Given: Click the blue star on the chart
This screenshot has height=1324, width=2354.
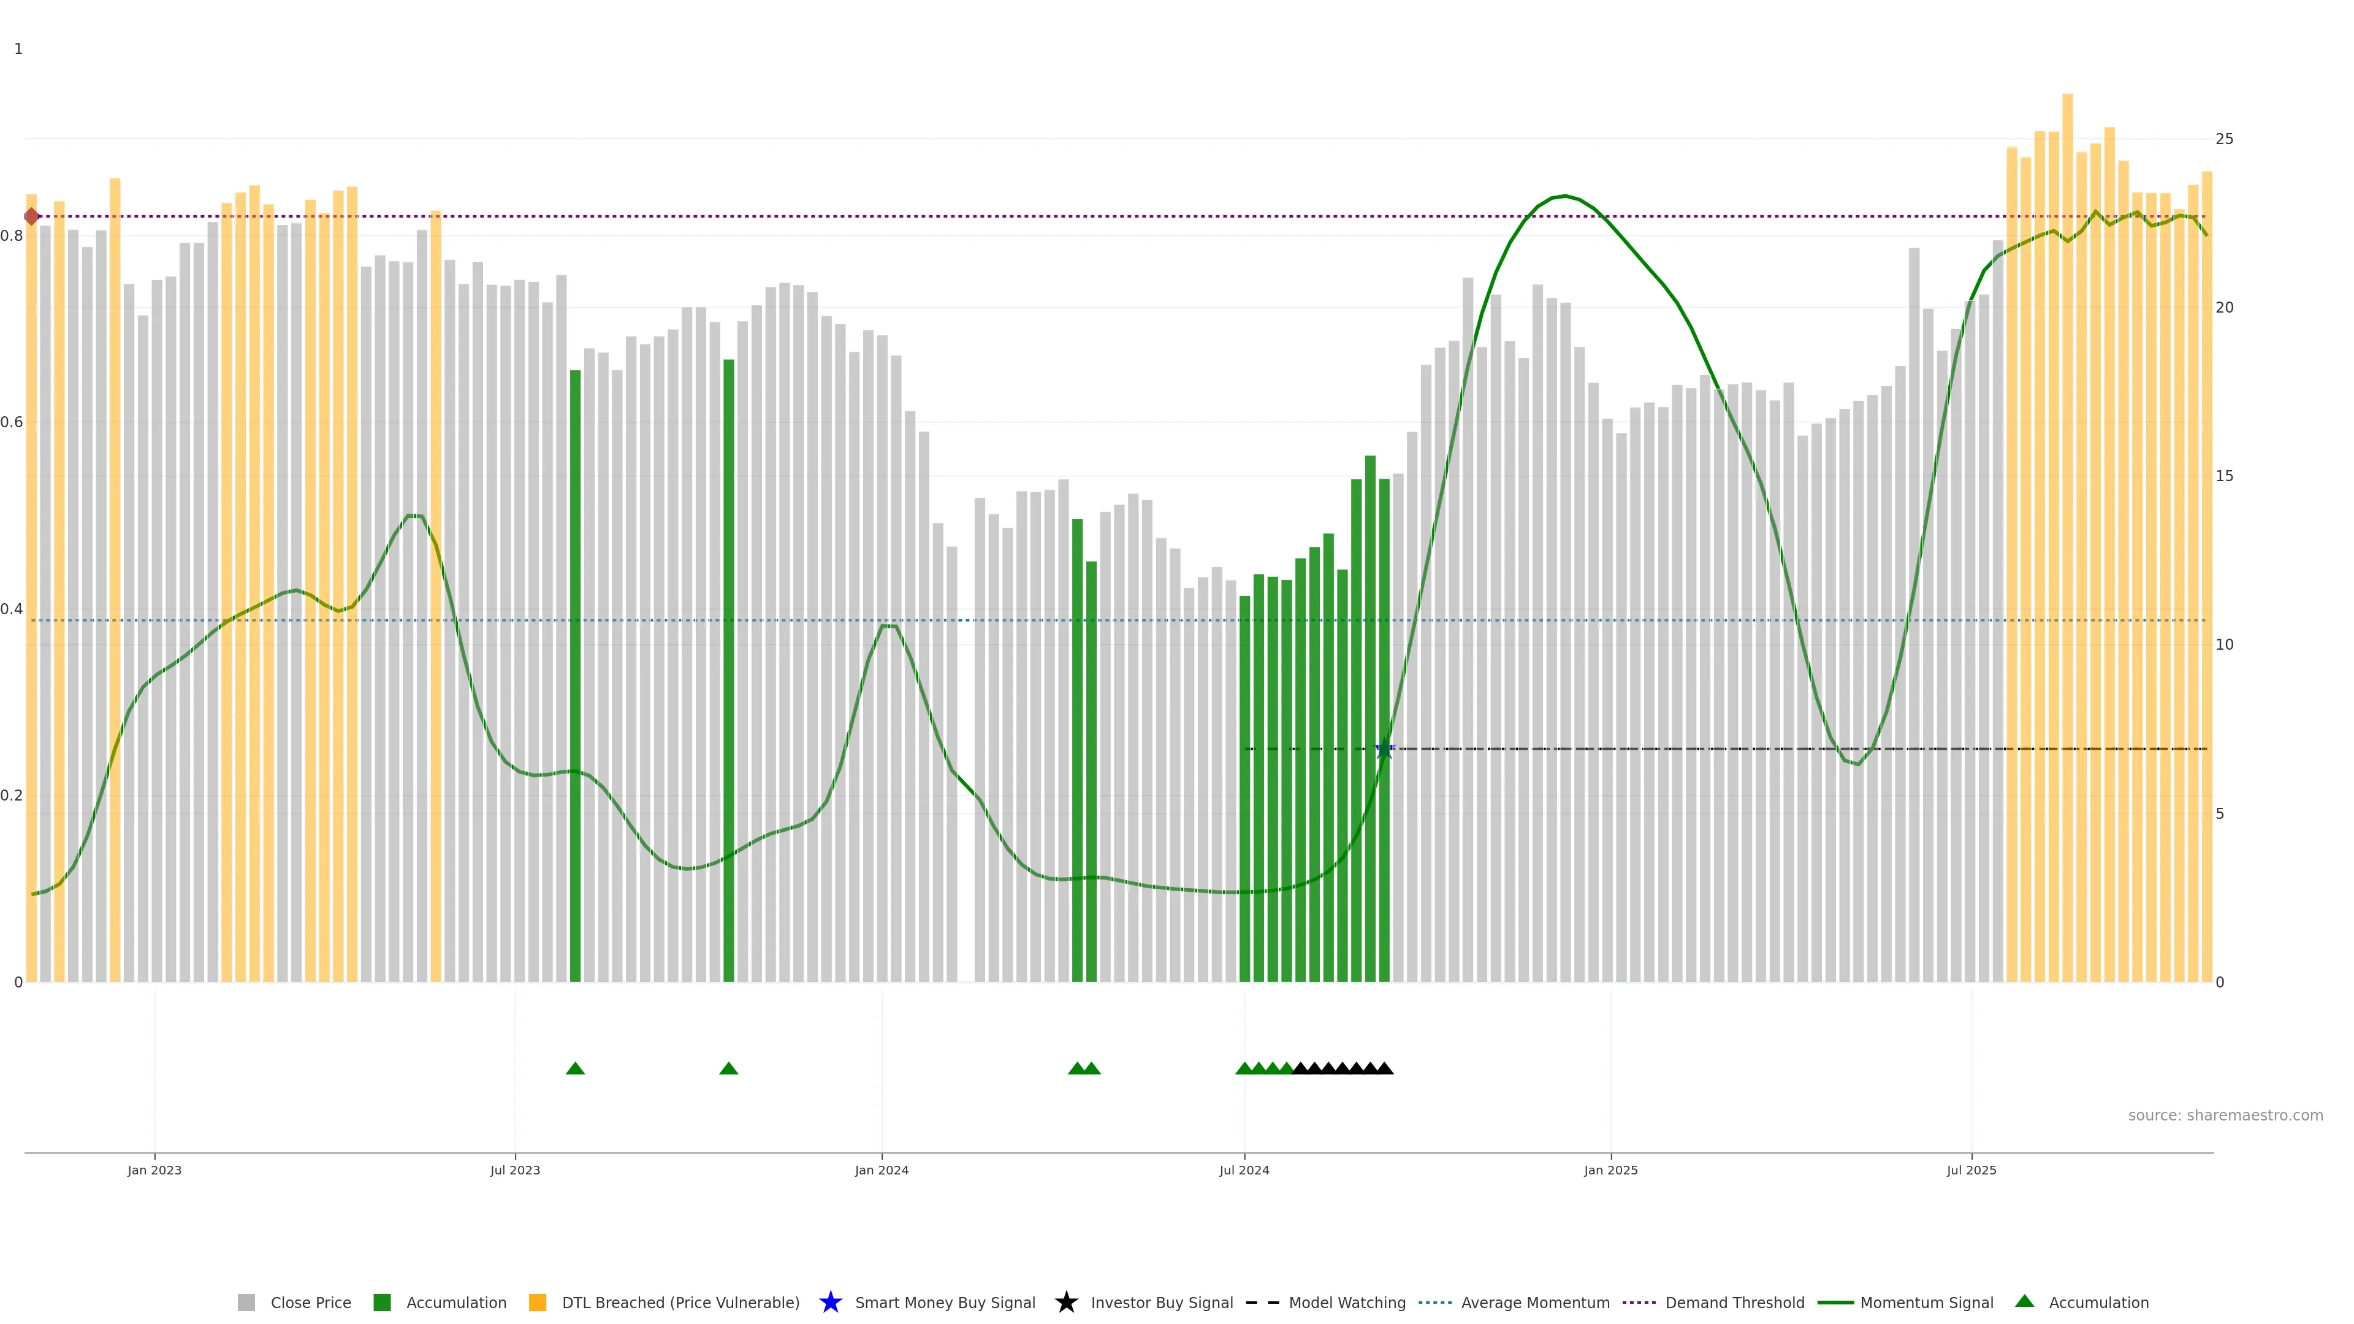Looking at the screenshot, I should (1384, 748).
